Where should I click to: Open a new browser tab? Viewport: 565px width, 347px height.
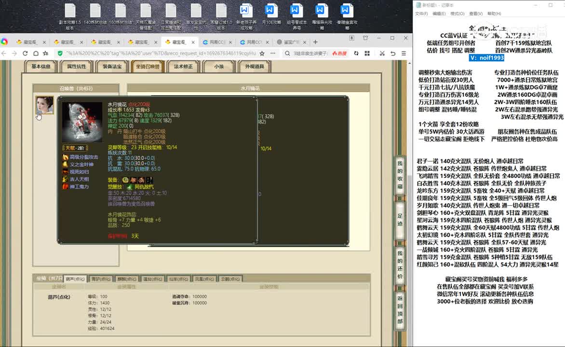(x=315, y=42)
